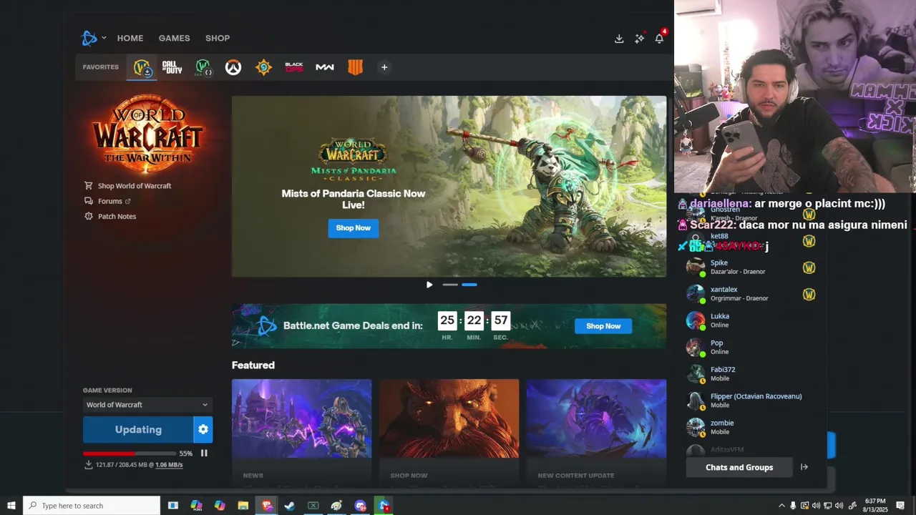Select the highlighted blue carousel indicator
916x515 pixels.
pos(469,285)
